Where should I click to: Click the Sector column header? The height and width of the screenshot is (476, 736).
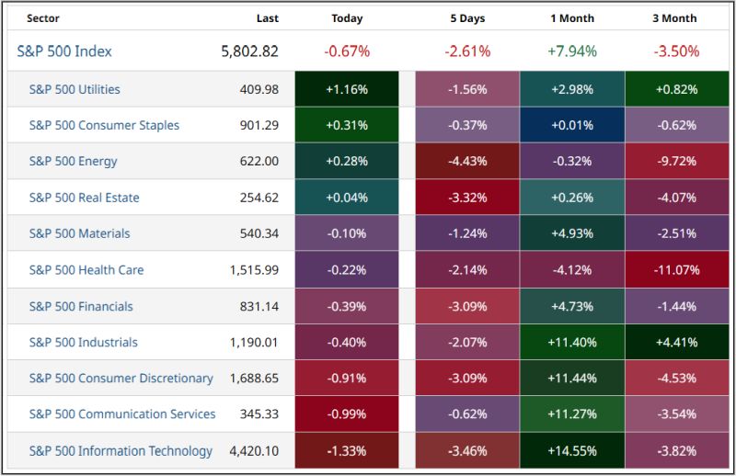pyautogui.click(x=43, y=18)
